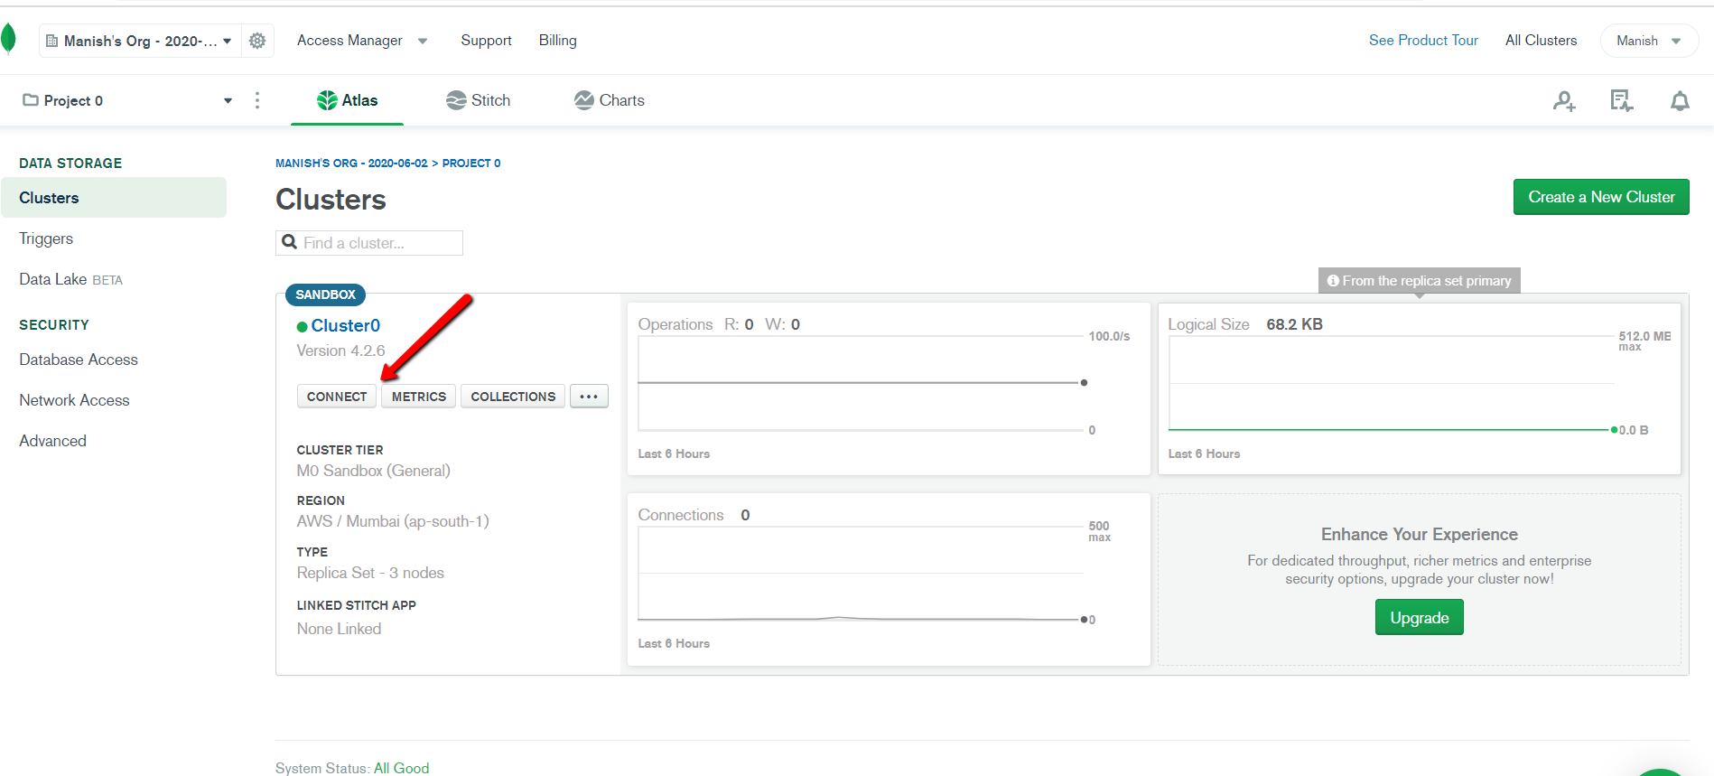This screenshot has width=1714, height=776.
Task: Expand Access Manager dropdown menu
Action: click(x=362, y=41)
